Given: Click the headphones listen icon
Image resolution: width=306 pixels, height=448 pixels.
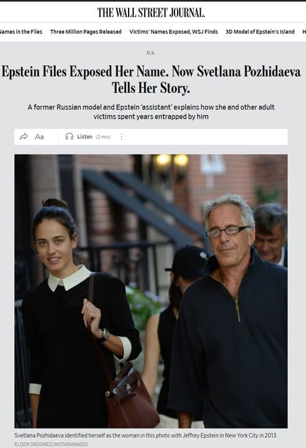Looking at the screenshot, I should (x=69, y=136).
